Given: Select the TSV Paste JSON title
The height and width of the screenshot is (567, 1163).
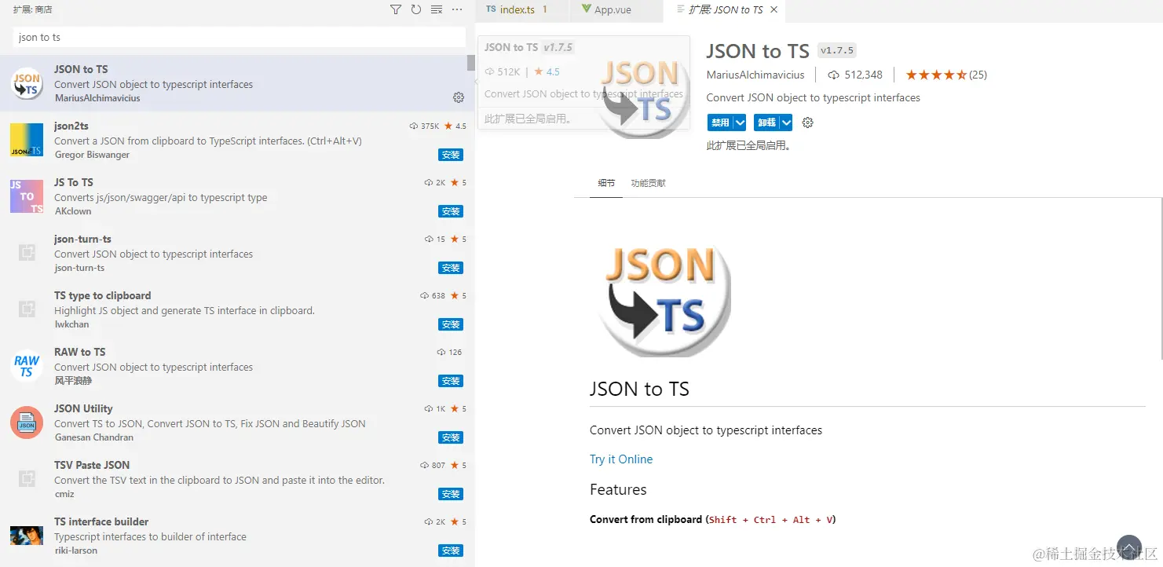Looking at the screenshot, I should (92, 465).
